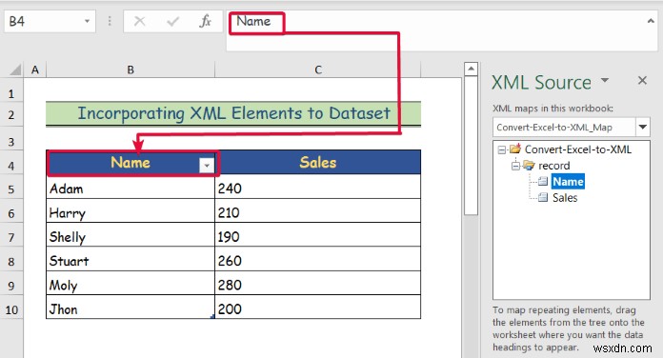Click the cell containing Stuart
Screen dimensions: 663x358
131,259
